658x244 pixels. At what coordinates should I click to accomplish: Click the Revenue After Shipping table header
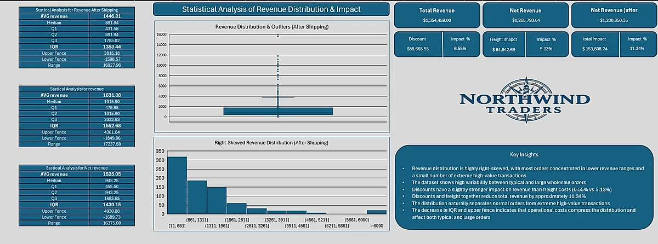pos(76,10)
